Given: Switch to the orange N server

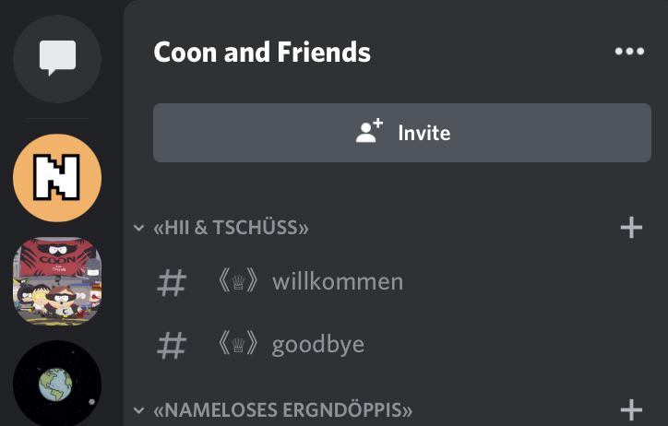Looking at the screenshot, I should pyautogui.click(x=57, y=178).
